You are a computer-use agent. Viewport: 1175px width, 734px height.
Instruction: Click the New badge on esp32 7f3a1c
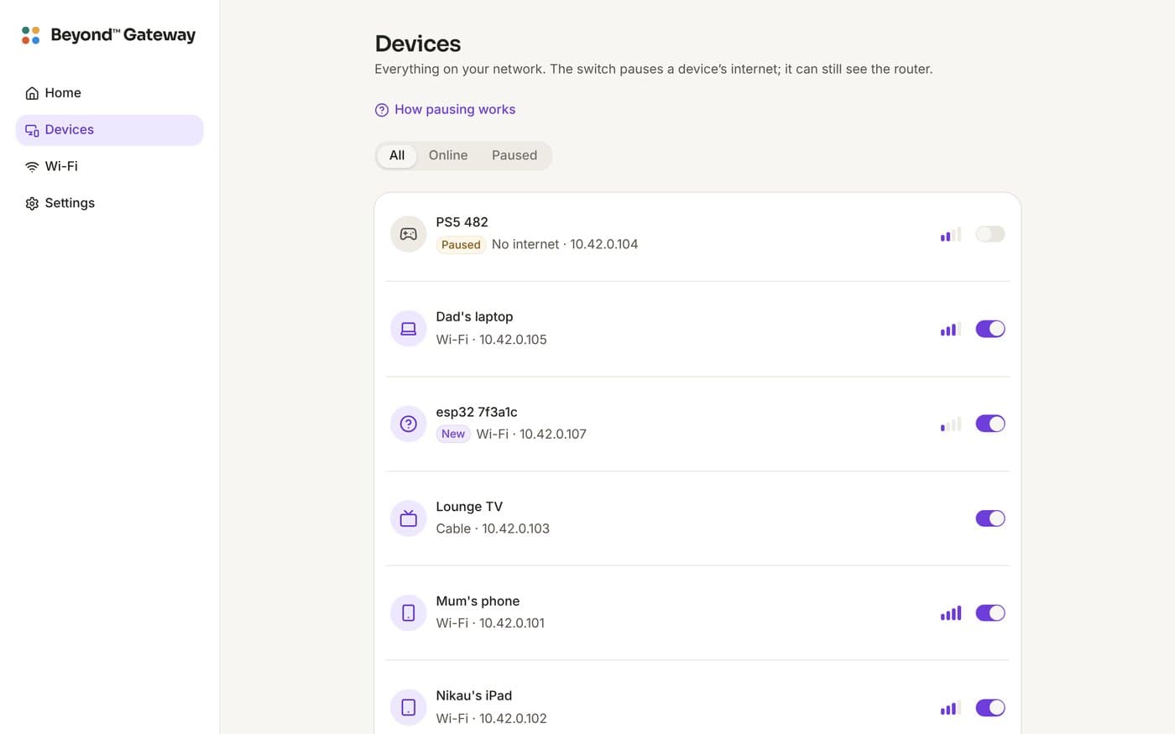453,434
